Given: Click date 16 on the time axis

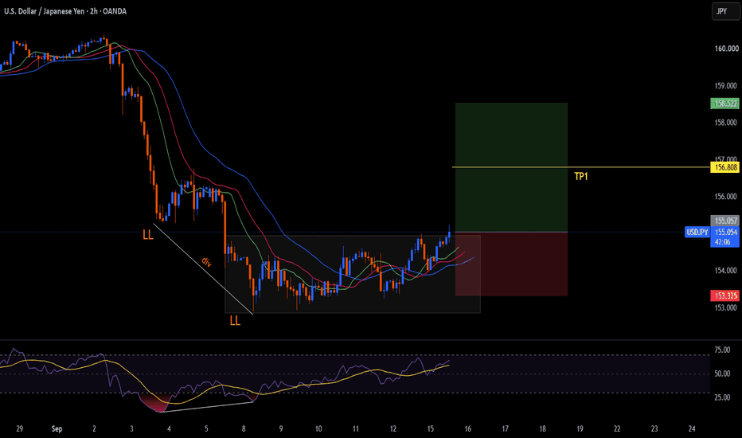Looking at the screenshot, I should pyautogui.click(x=467, y=428).
